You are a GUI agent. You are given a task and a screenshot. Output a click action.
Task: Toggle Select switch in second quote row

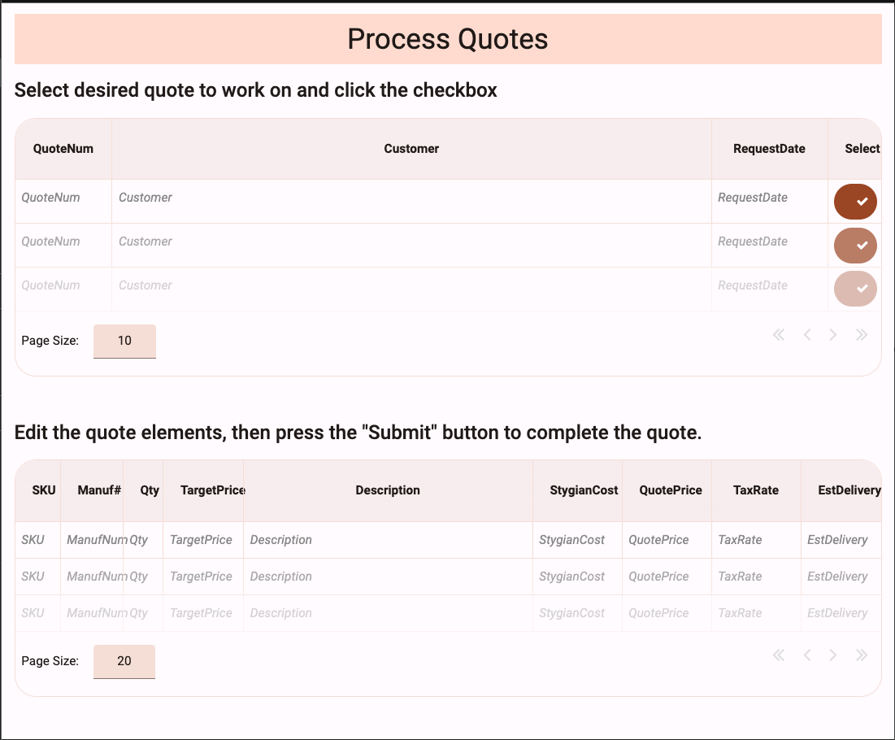click(855, 246)
